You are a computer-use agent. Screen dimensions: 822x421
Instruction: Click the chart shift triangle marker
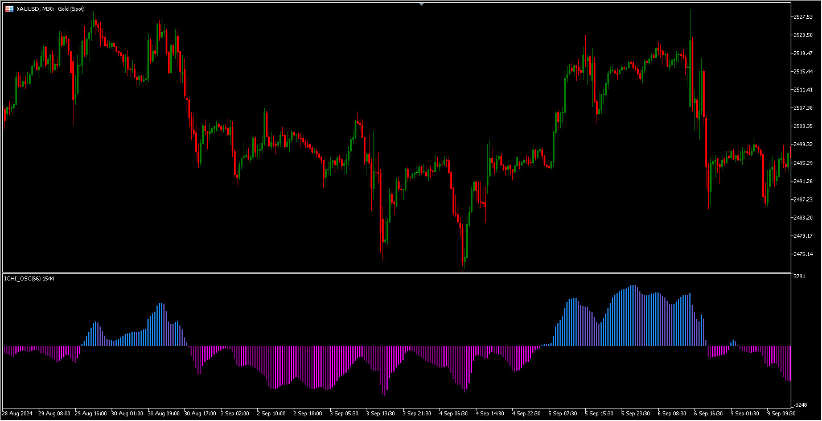click(421, 4)
